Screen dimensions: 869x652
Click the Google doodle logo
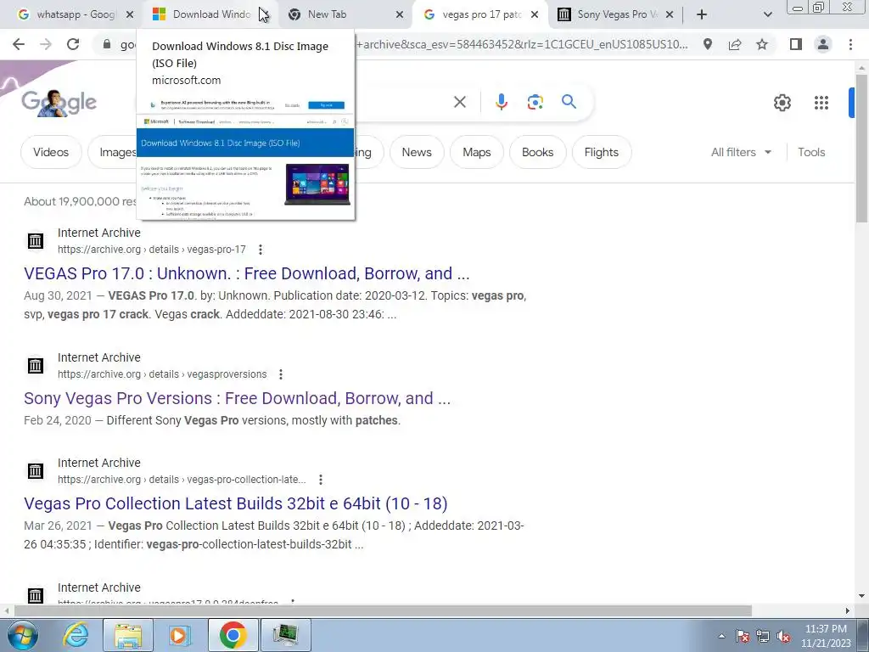tap(59, 103)
